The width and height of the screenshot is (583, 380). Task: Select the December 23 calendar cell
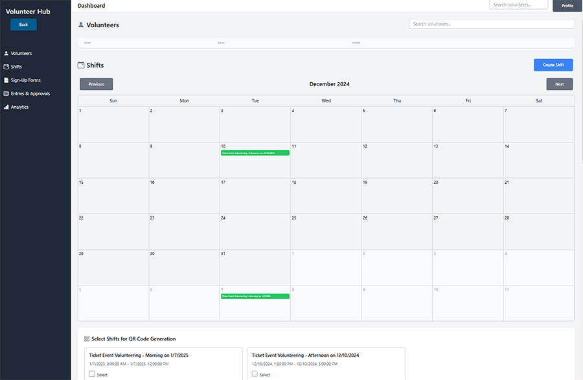tap(185, 232)
